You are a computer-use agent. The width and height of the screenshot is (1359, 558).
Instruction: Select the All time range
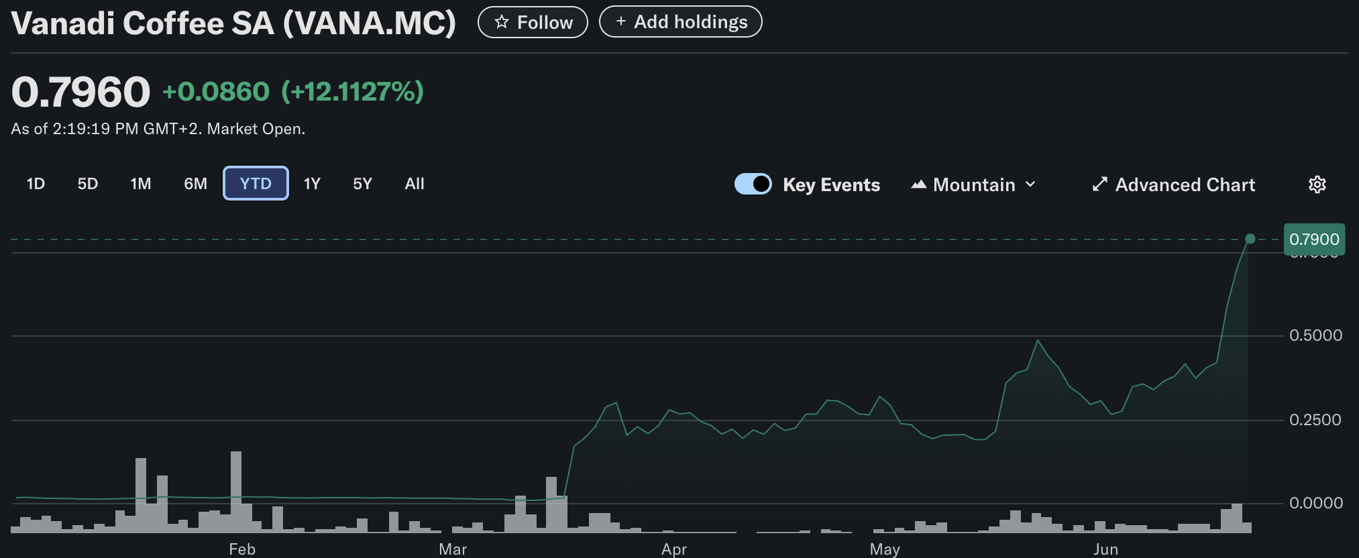415,184
